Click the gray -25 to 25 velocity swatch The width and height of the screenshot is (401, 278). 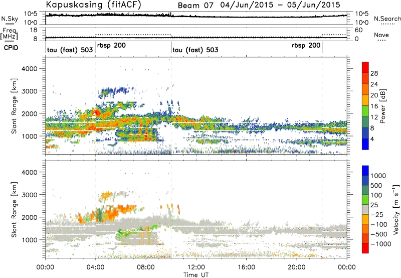coord(365,209)
